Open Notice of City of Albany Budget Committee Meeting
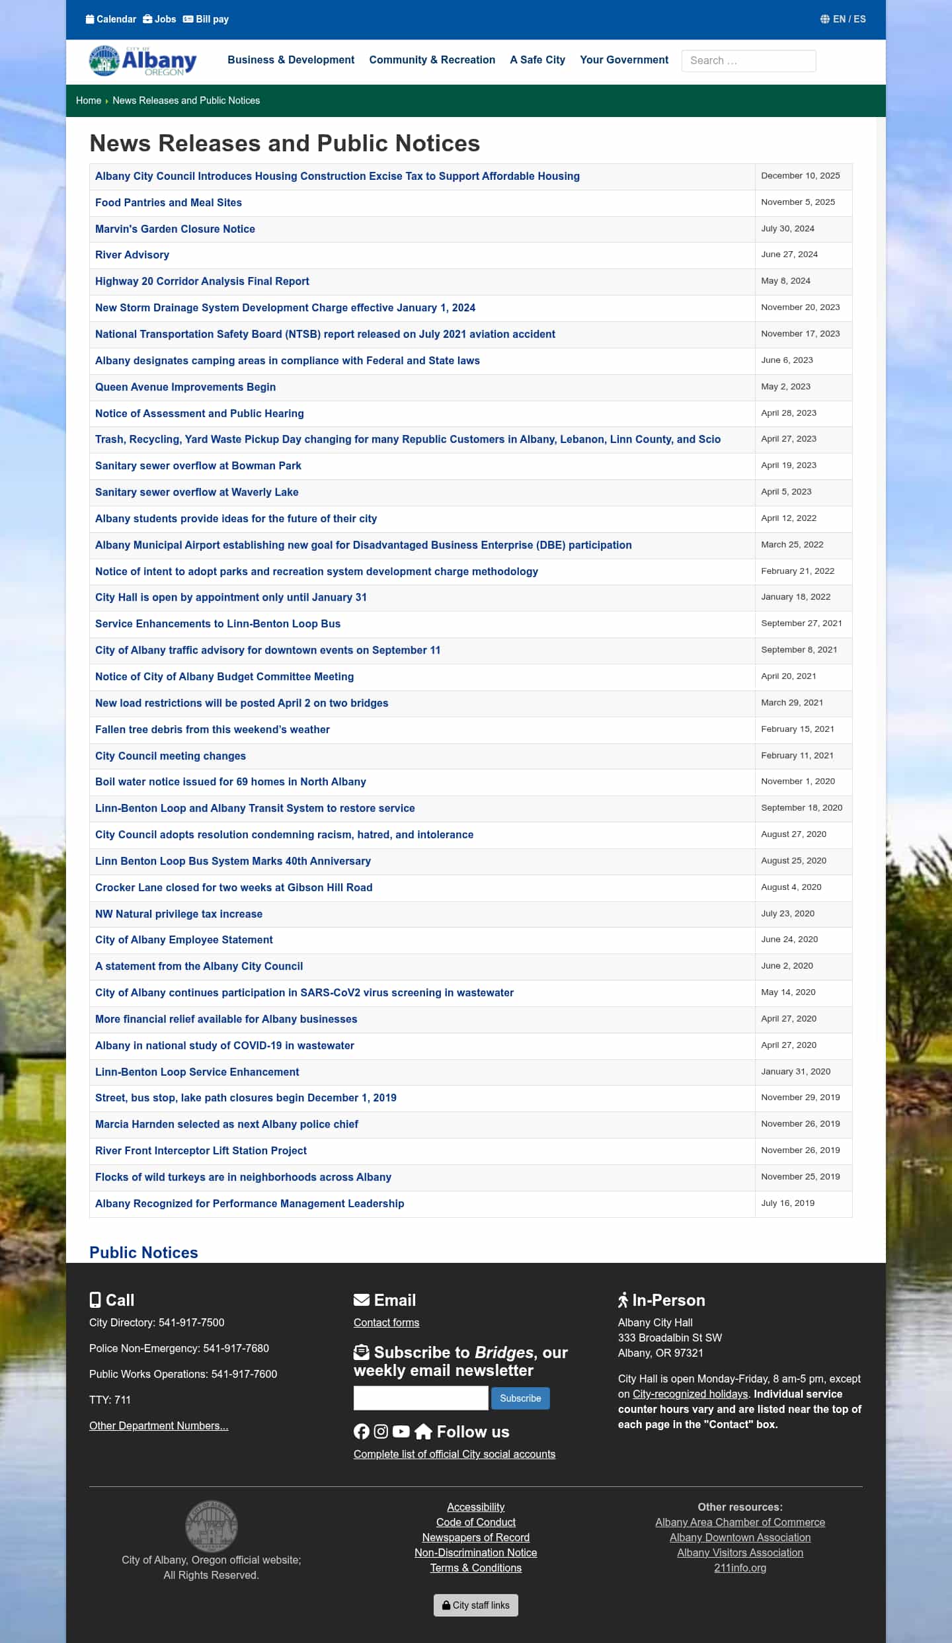The image size is (952, 1643). [224, 676]
